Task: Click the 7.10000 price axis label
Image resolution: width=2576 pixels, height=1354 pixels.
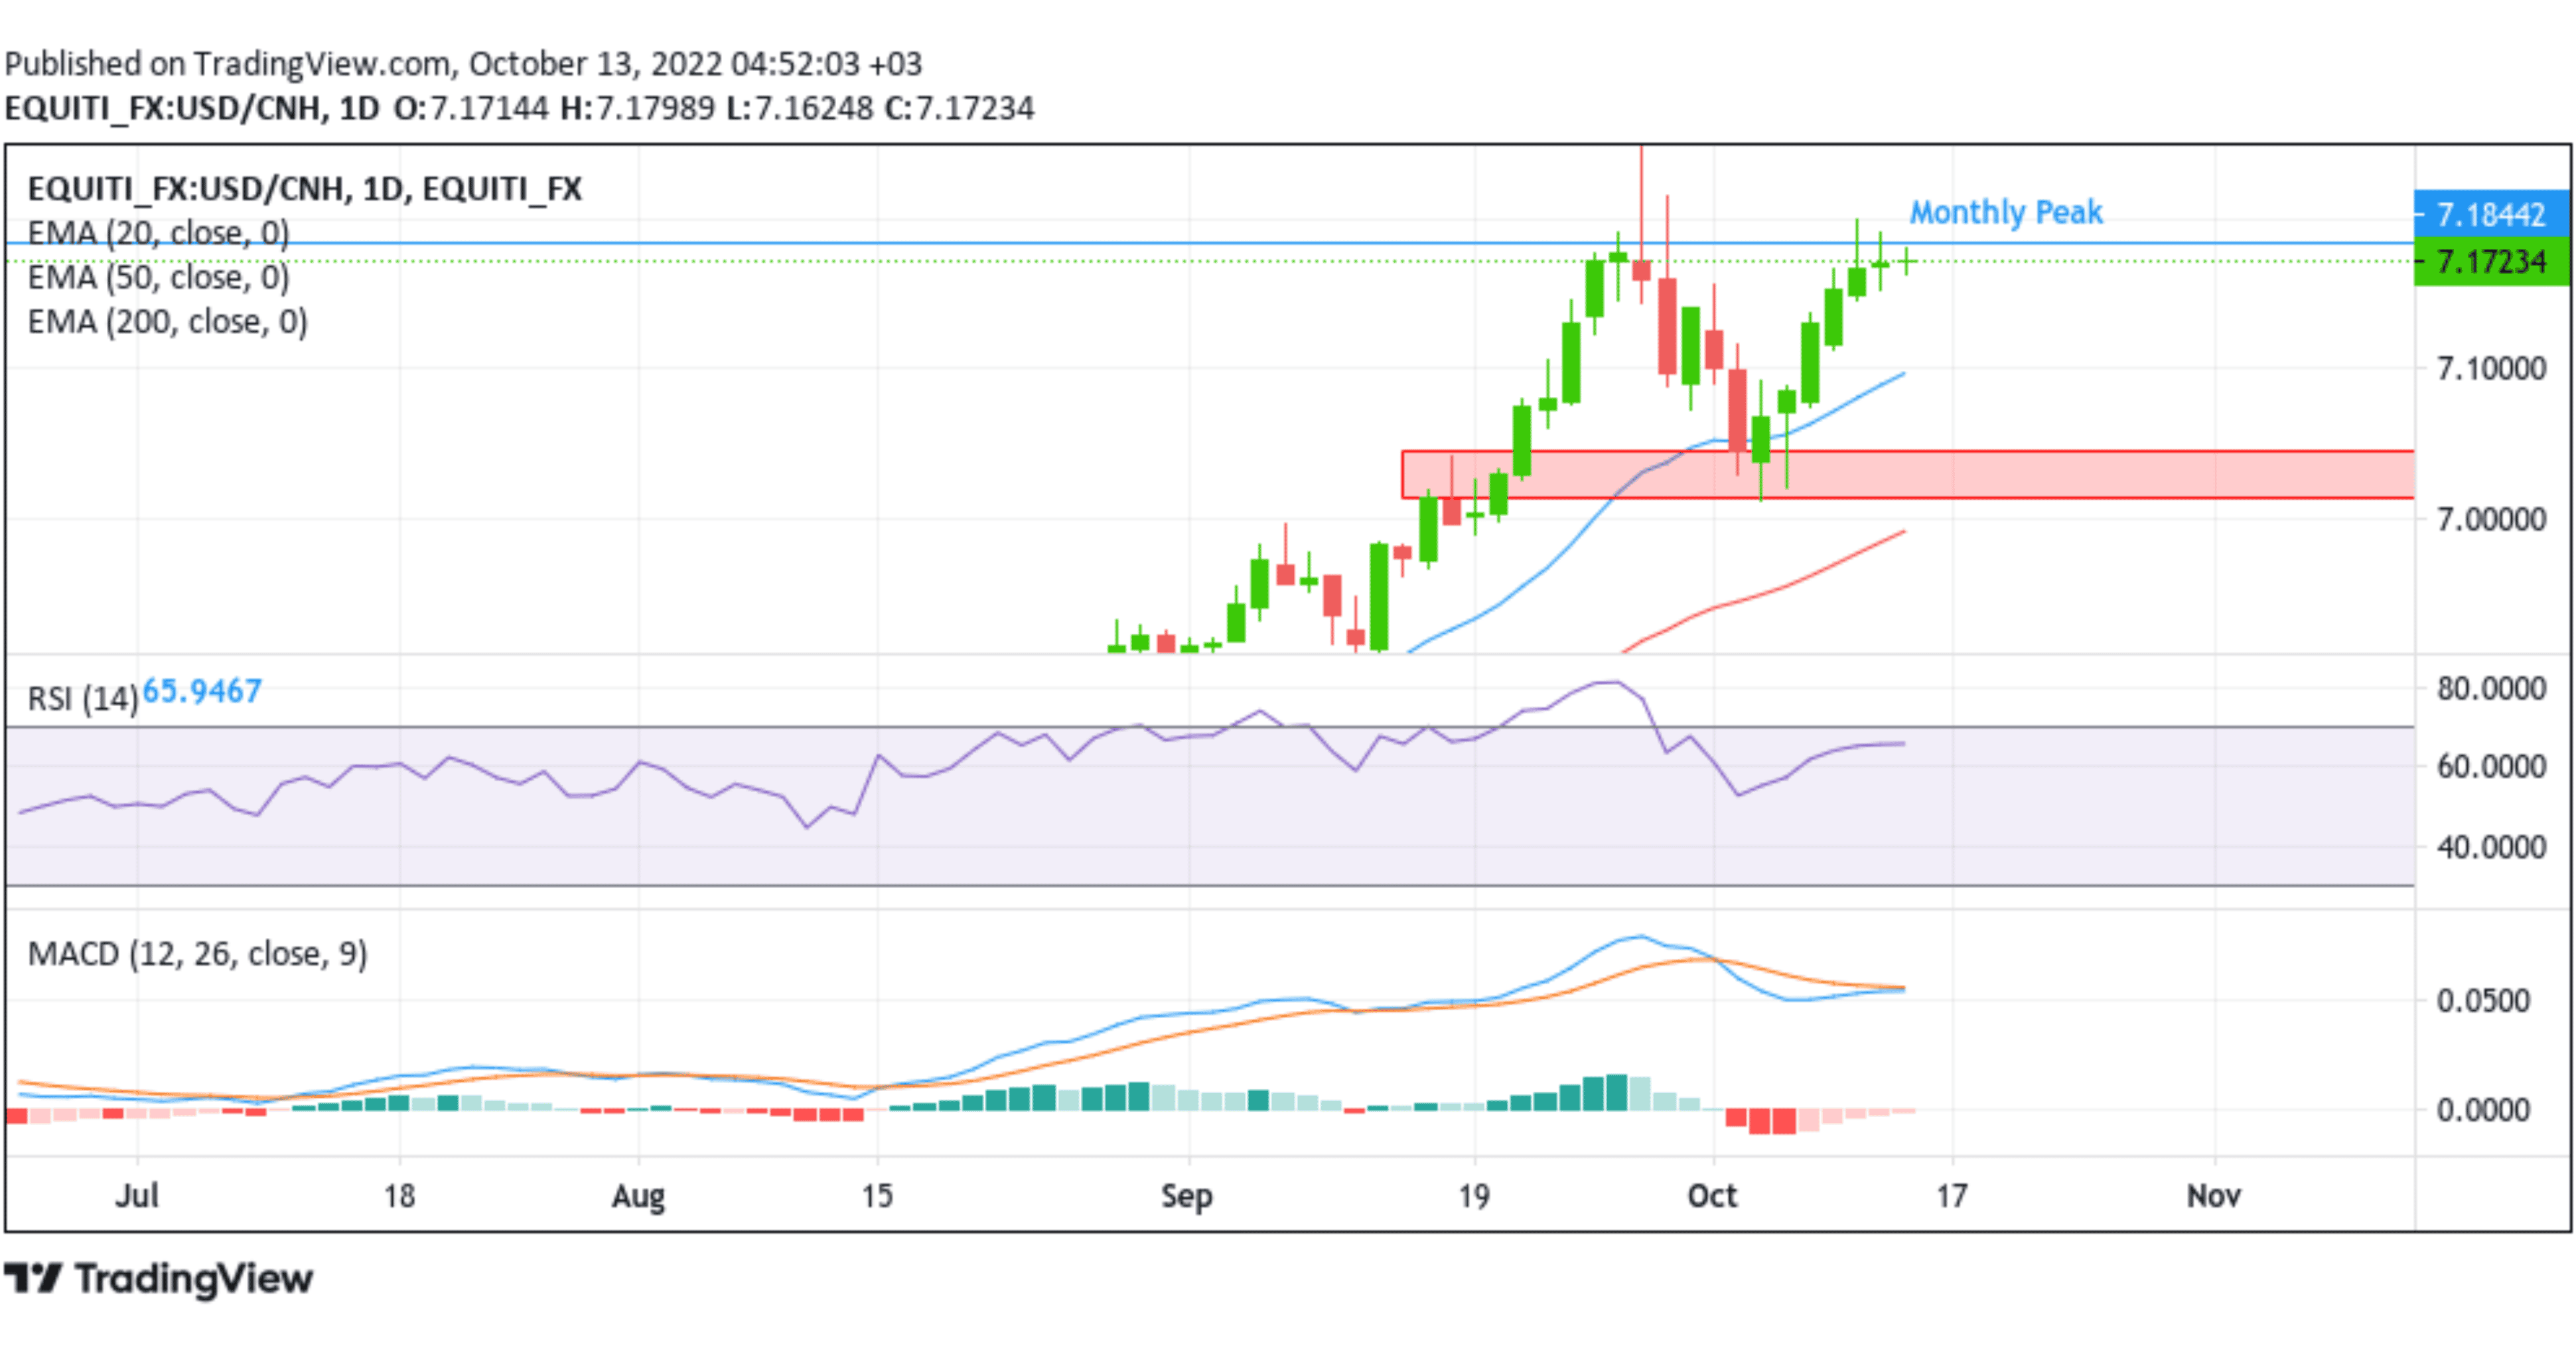Action: tap(2491, 368)
